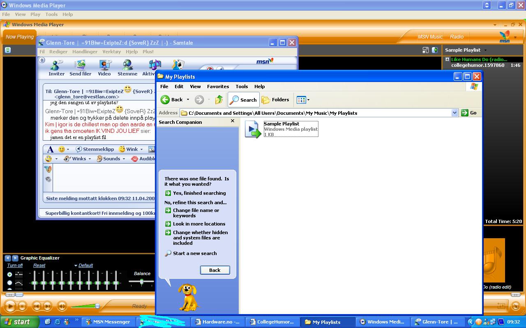The height and width of the screenshot is (328, 526).
Task: Select the Sample Playlist file icon
Action: 253,129
